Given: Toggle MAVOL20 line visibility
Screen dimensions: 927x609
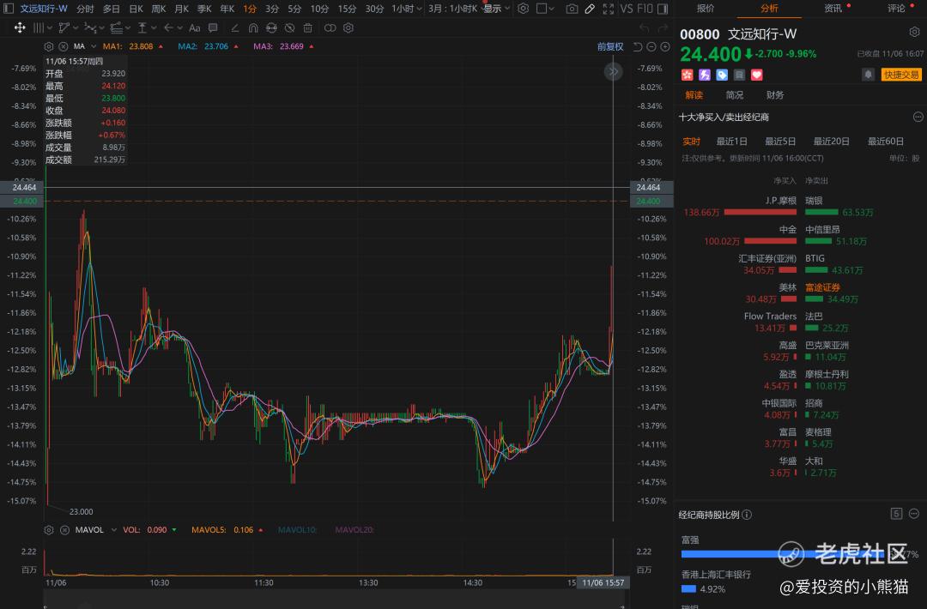Looking at the screenshot, I should click(354, 530).
